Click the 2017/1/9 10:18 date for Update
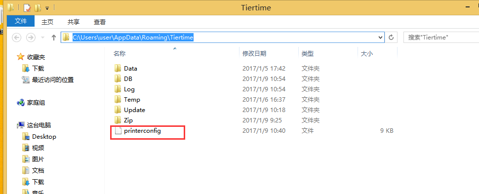This screenshot has width=479, height=194. [x=264, y=110]
